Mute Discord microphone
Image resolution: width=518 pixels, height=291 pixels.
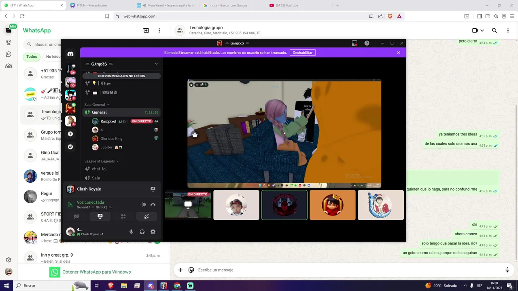[131, 232]
